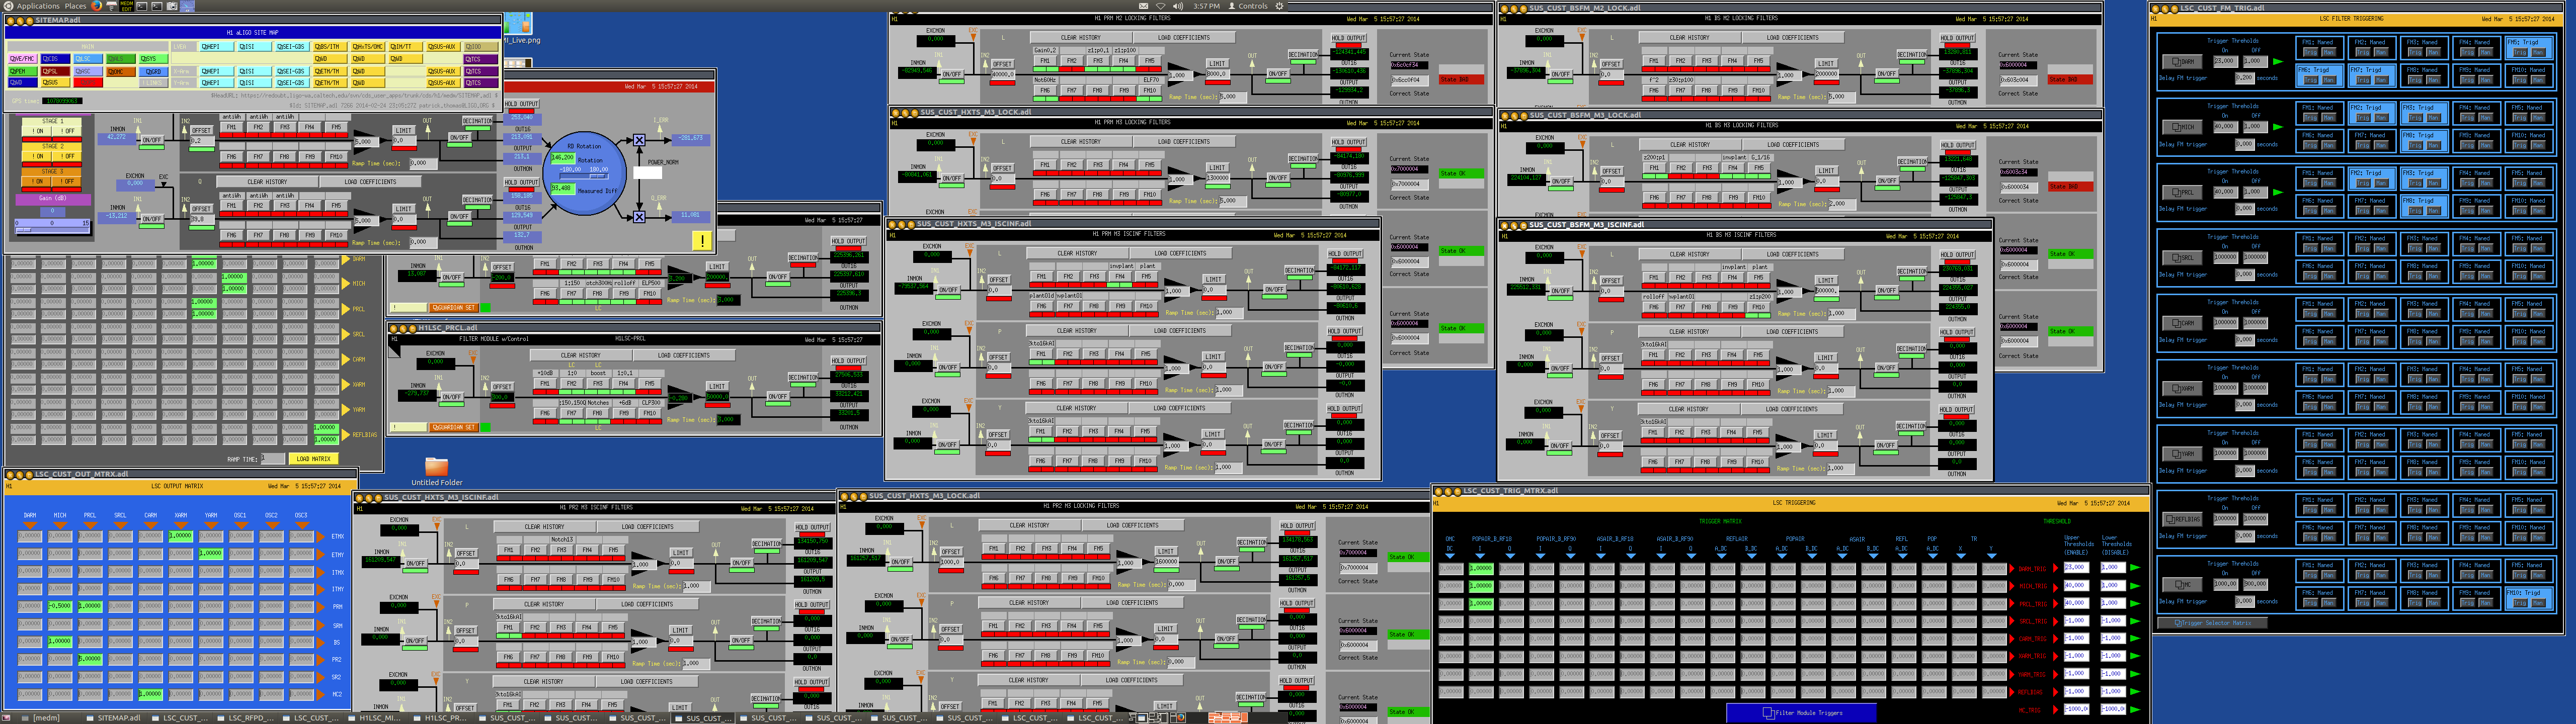Turn STAGE 1 ON

(37, 131)
